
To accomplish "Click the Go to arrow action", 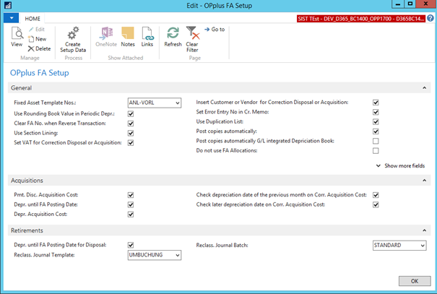I will [x=215, y=30].
